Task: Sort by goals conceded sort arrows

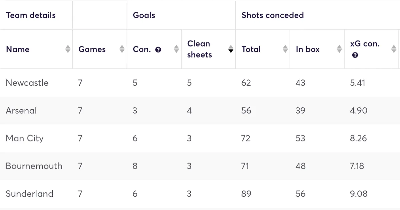Action: 177,49
